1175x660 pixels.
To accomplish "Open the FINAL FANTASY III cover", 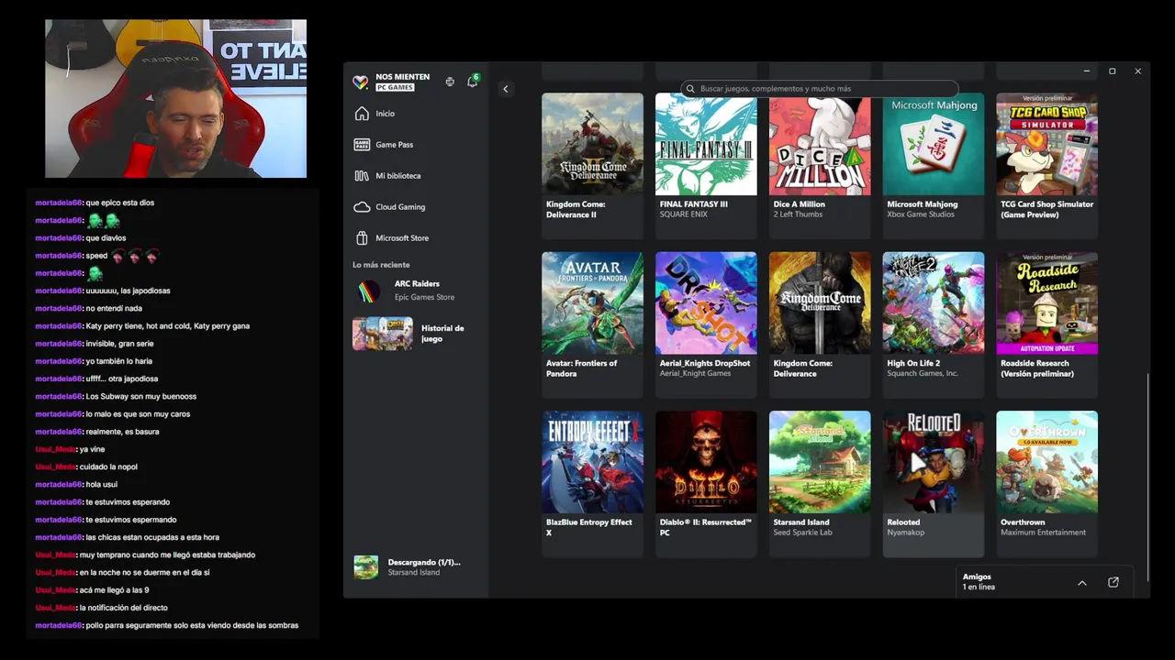I will point(706,144).
